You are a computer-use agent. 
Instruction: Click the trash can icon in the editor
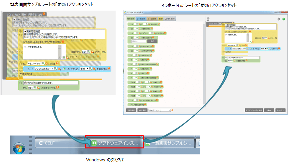(x=208, y=19)
